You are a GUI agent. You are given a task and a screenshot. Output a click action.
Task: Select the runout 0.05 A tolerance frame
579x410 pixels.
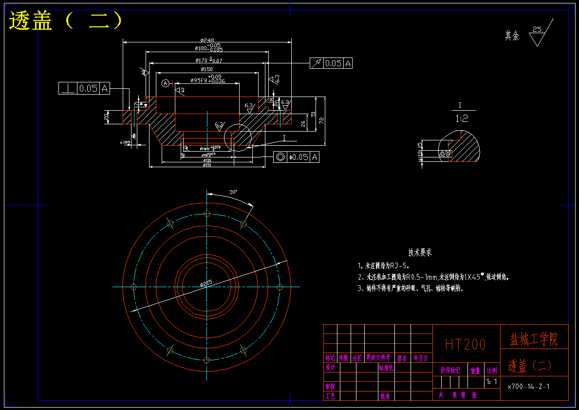[x=331, y=63]
